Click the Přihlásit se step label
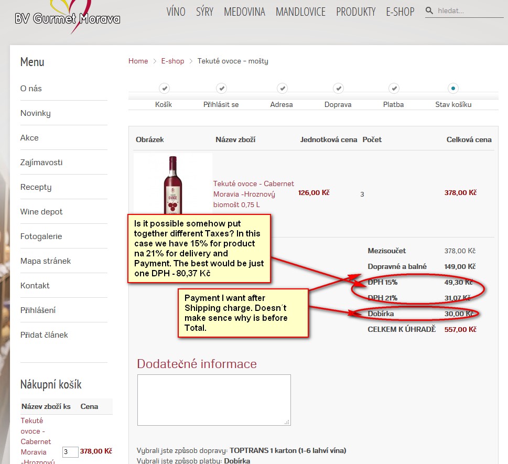Image resolution: width=508 pixels, height=464 pixels. [221, 104]
